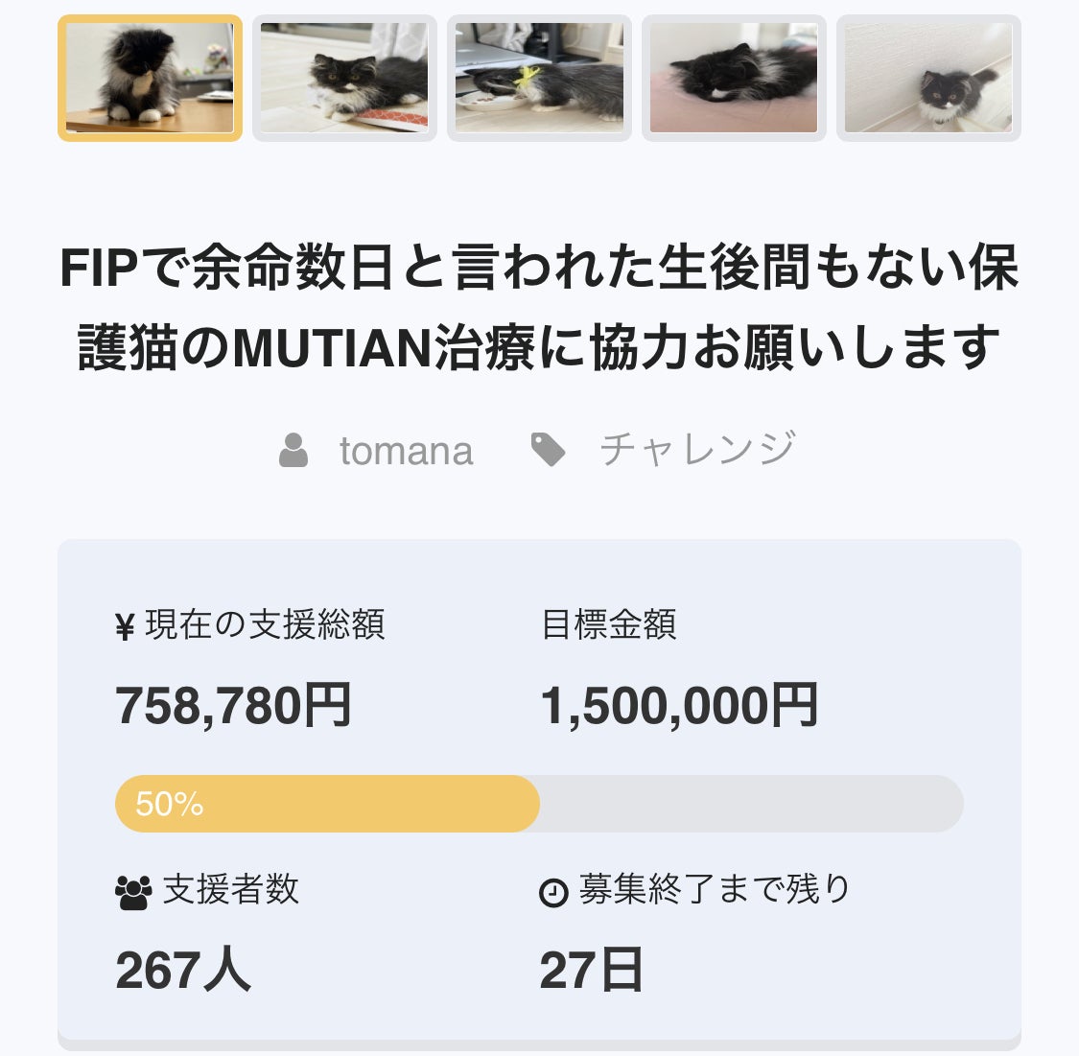Click the yen icon beside 現在の支援総額
Screen dimensions: 1079x1056
click(x=125, y=626)
